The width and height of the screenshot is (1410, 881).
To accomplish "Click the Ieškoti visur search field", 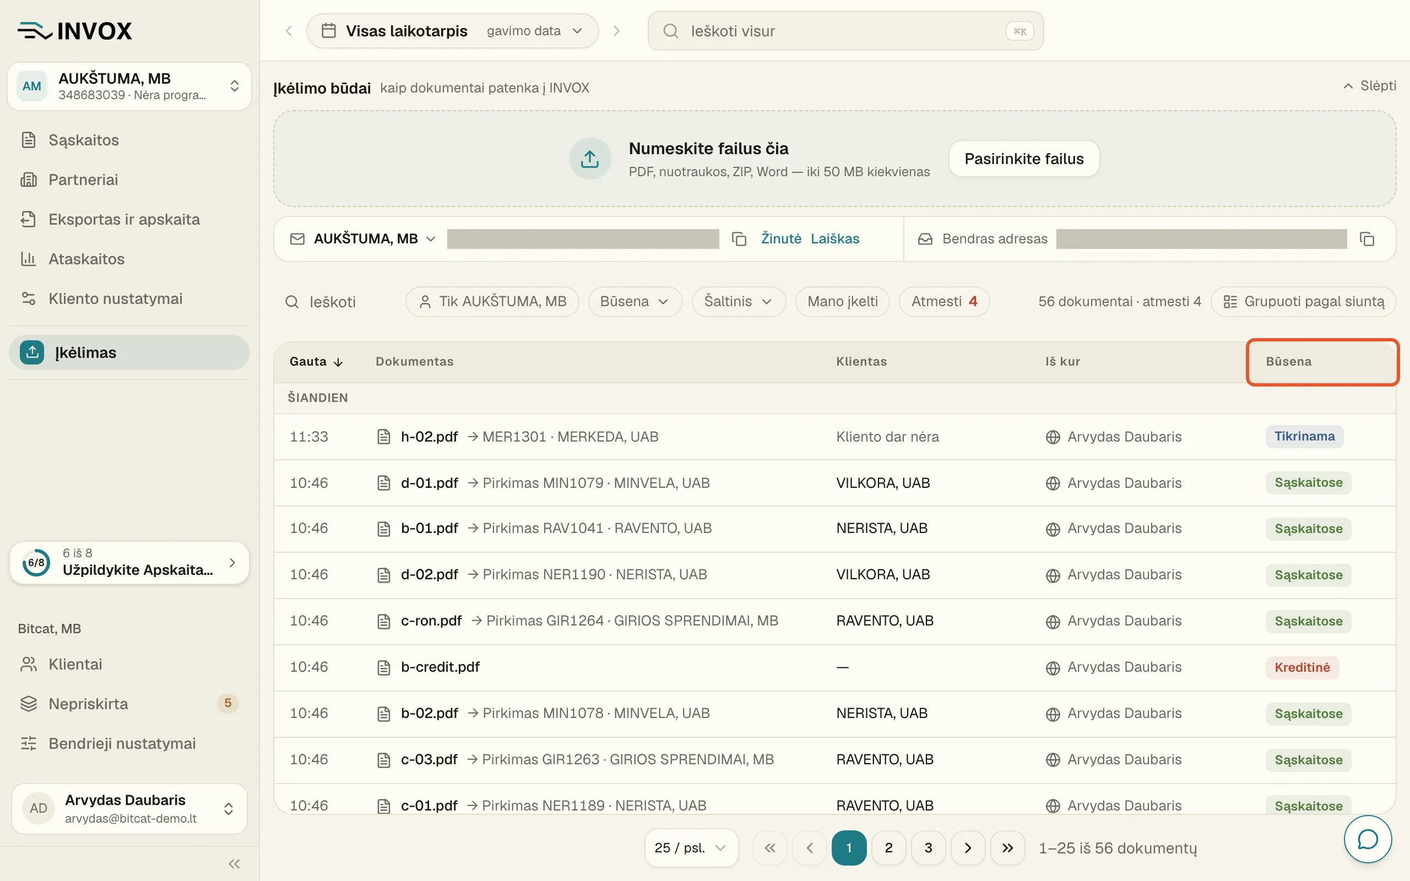I will (x=845, y=31).
